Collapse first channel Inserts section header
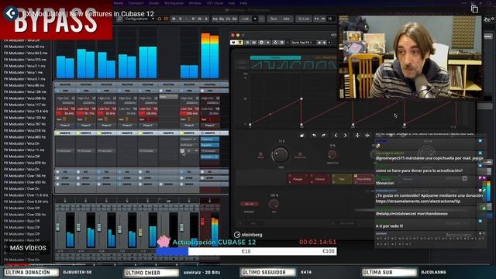Screen dimensions: 496x279 tap(65, 133)
